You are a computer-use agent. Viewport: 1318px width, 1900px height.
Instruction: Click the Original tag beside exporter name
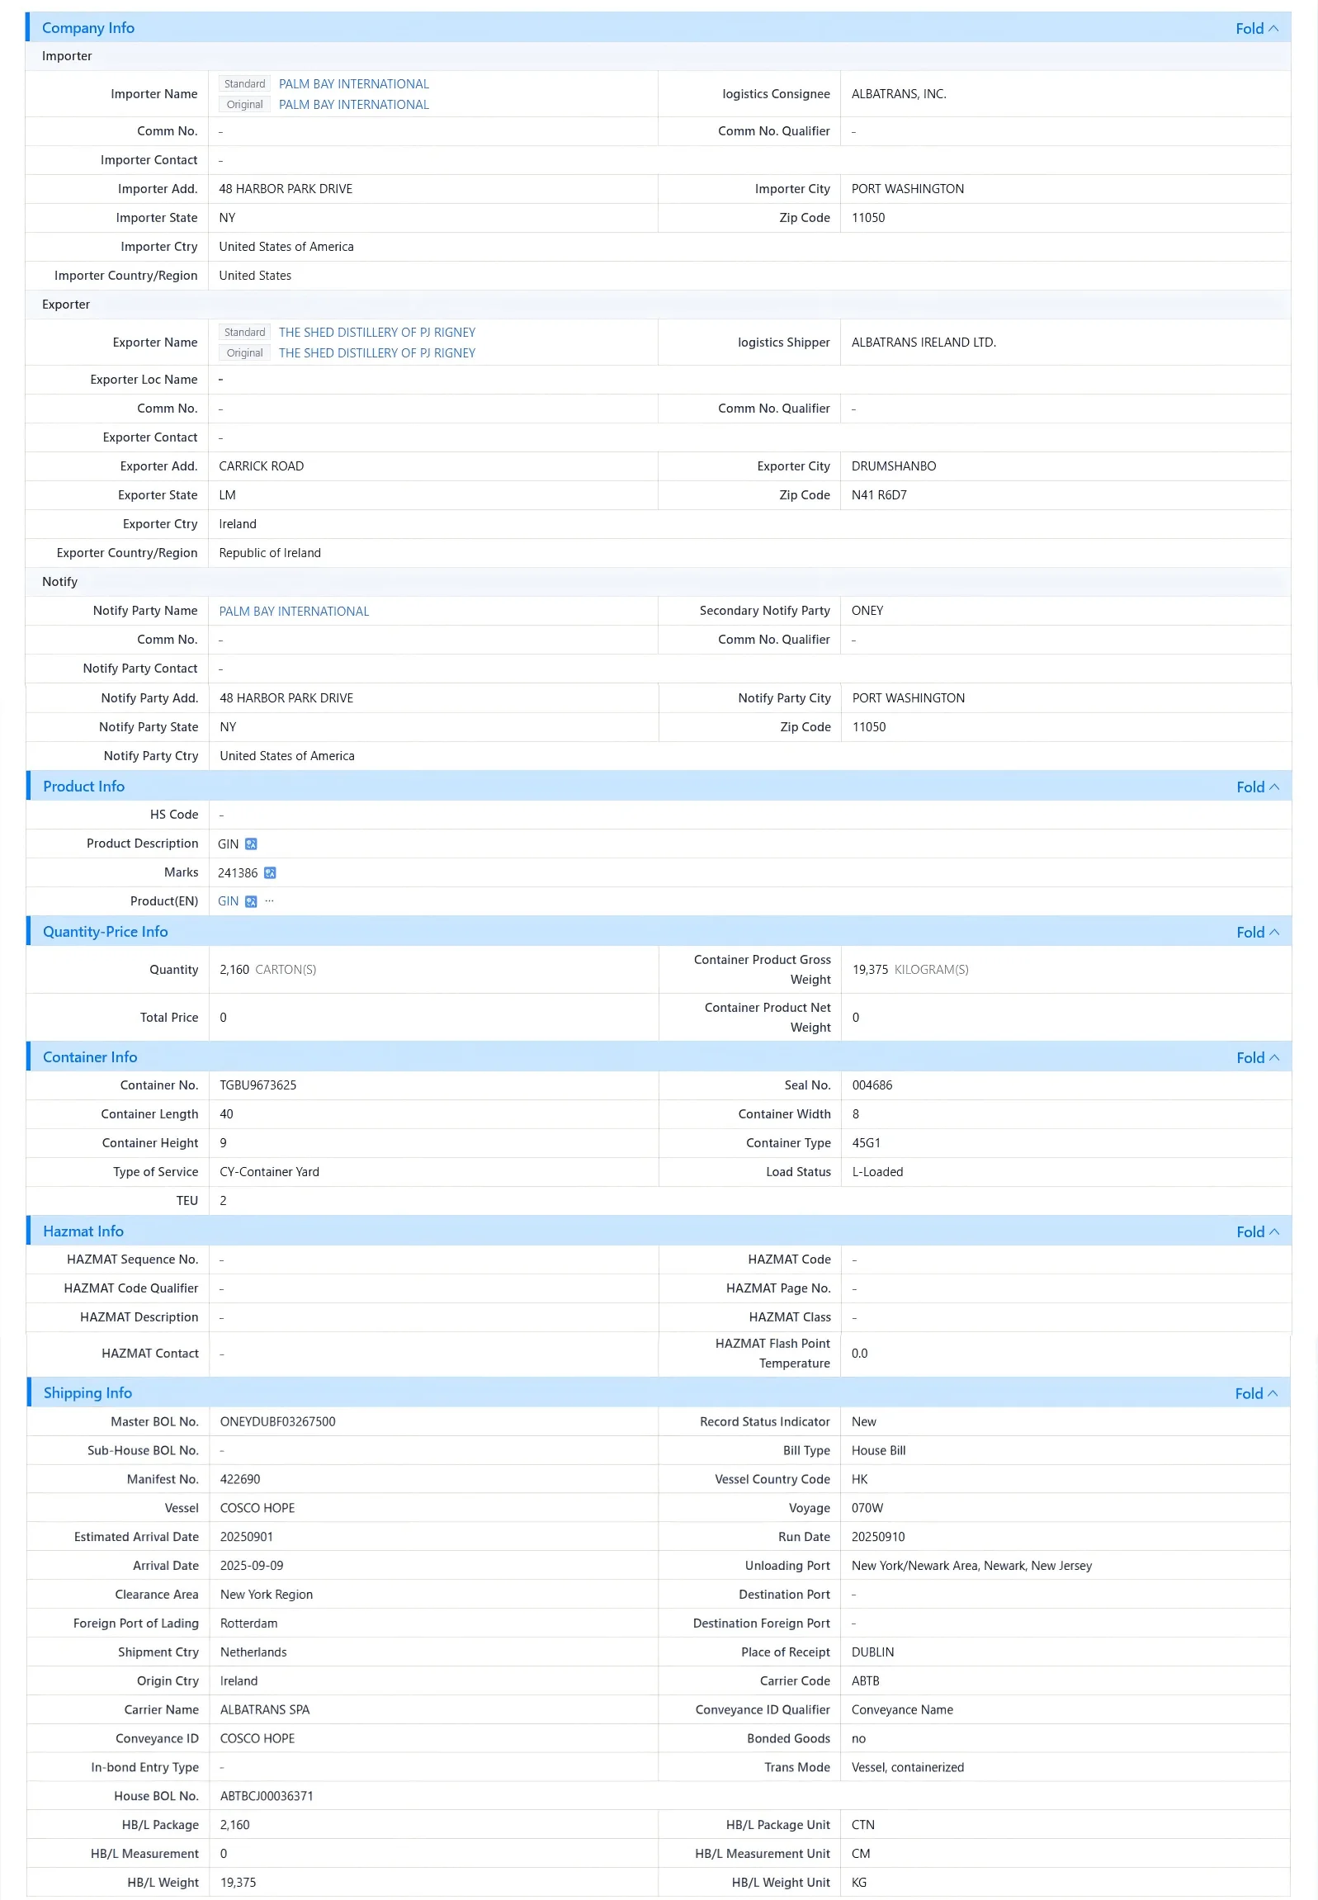click(x=244, y=353)
